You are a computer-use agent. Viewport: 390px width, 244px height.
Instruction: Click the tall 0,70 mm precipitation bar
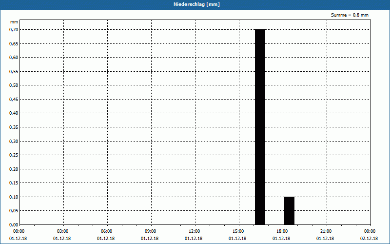260,127
